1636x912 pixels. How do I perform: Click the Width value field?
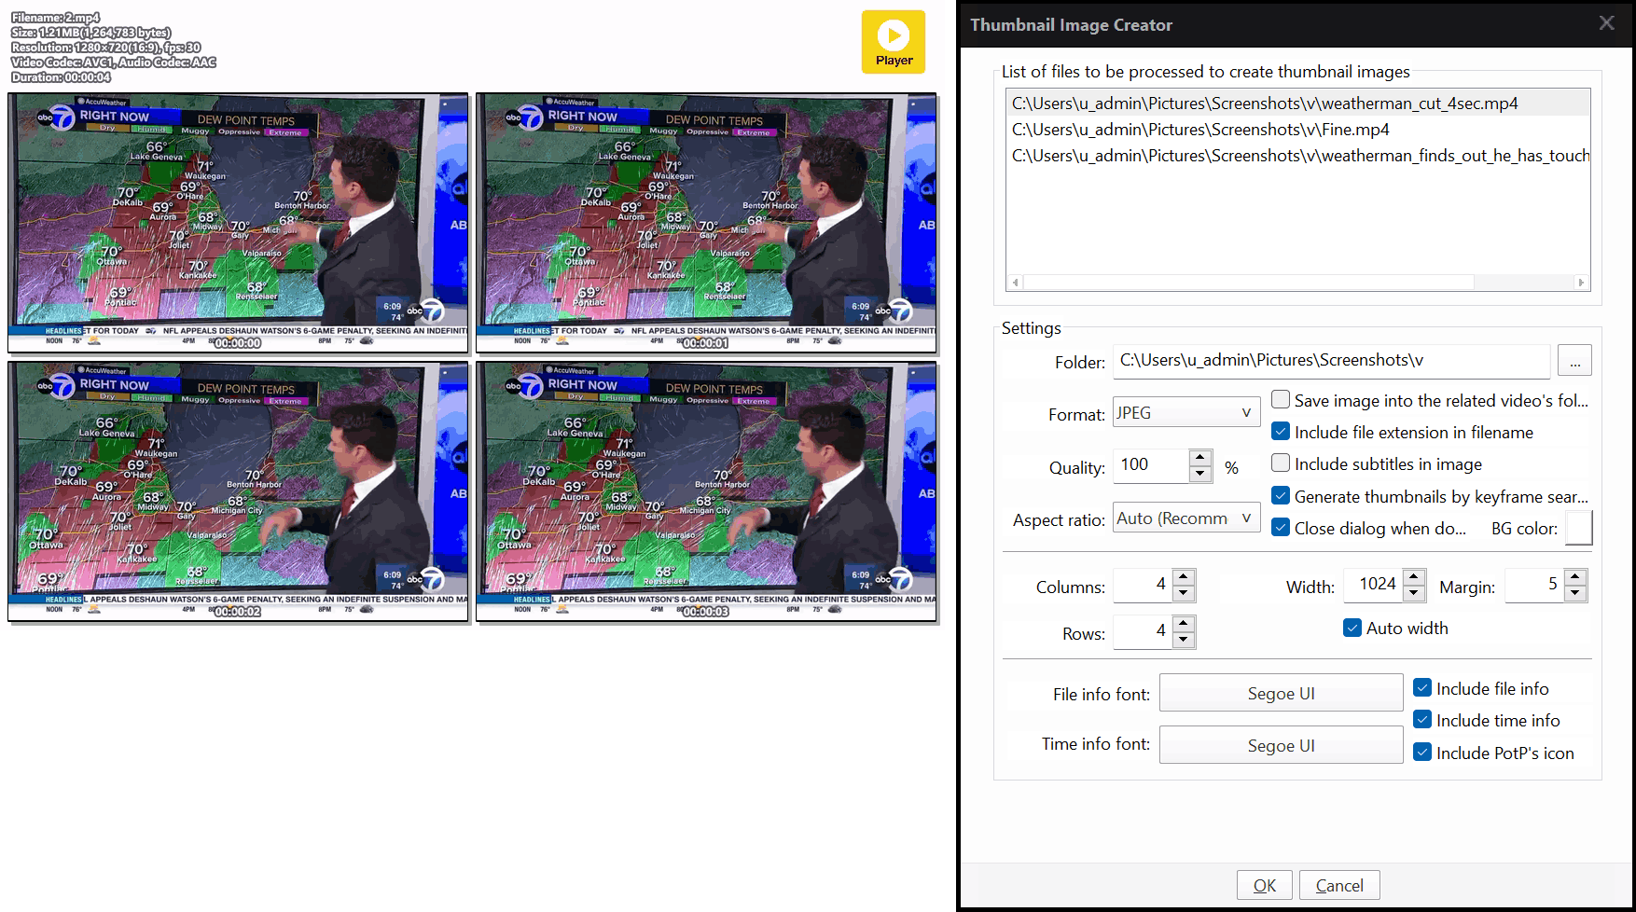(1373, 585)
